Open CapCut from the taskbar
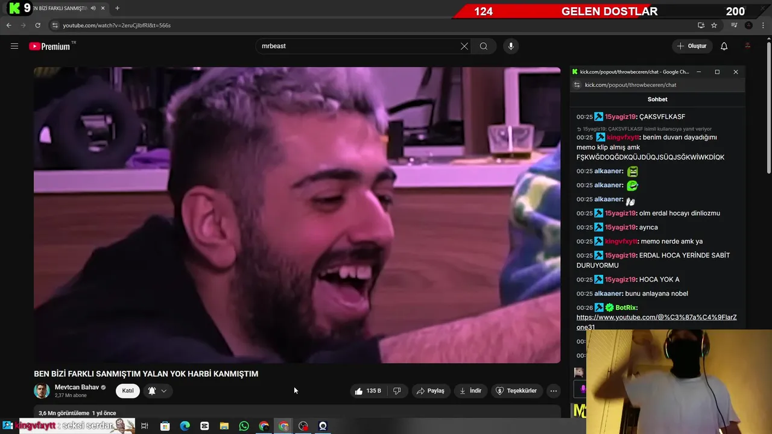 tap(204, 426)
